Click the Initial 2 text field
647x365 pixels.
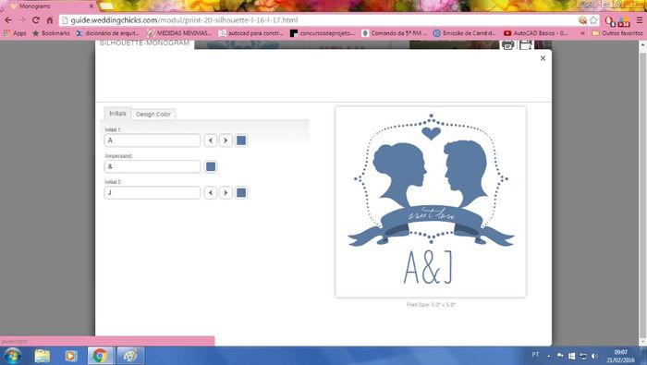coord(153,192)
